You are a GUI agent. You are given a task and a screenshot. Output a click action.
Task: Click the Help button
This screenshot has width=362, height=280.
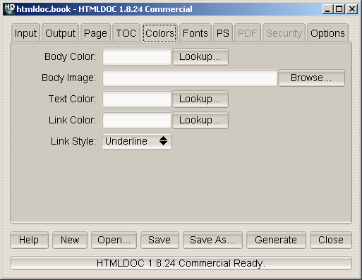click(29, 240)
